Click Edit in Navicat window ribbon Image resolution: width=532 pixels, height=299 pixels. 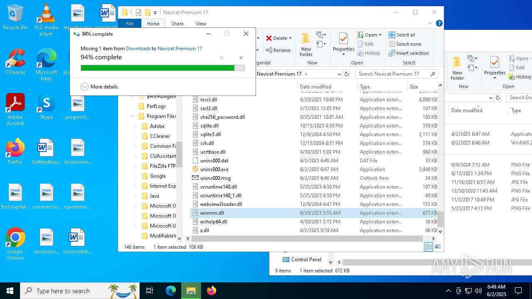365,44
